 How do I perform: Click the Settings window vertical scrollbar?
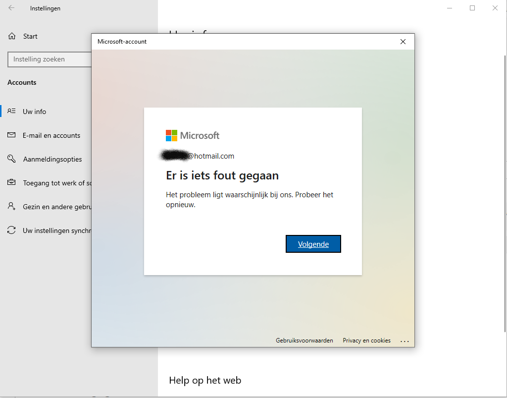pos(505,193)
